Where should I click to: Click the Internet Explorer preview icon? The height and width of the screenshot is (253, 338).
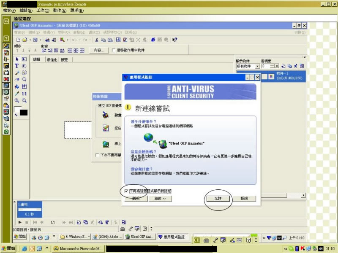(153, 40)
